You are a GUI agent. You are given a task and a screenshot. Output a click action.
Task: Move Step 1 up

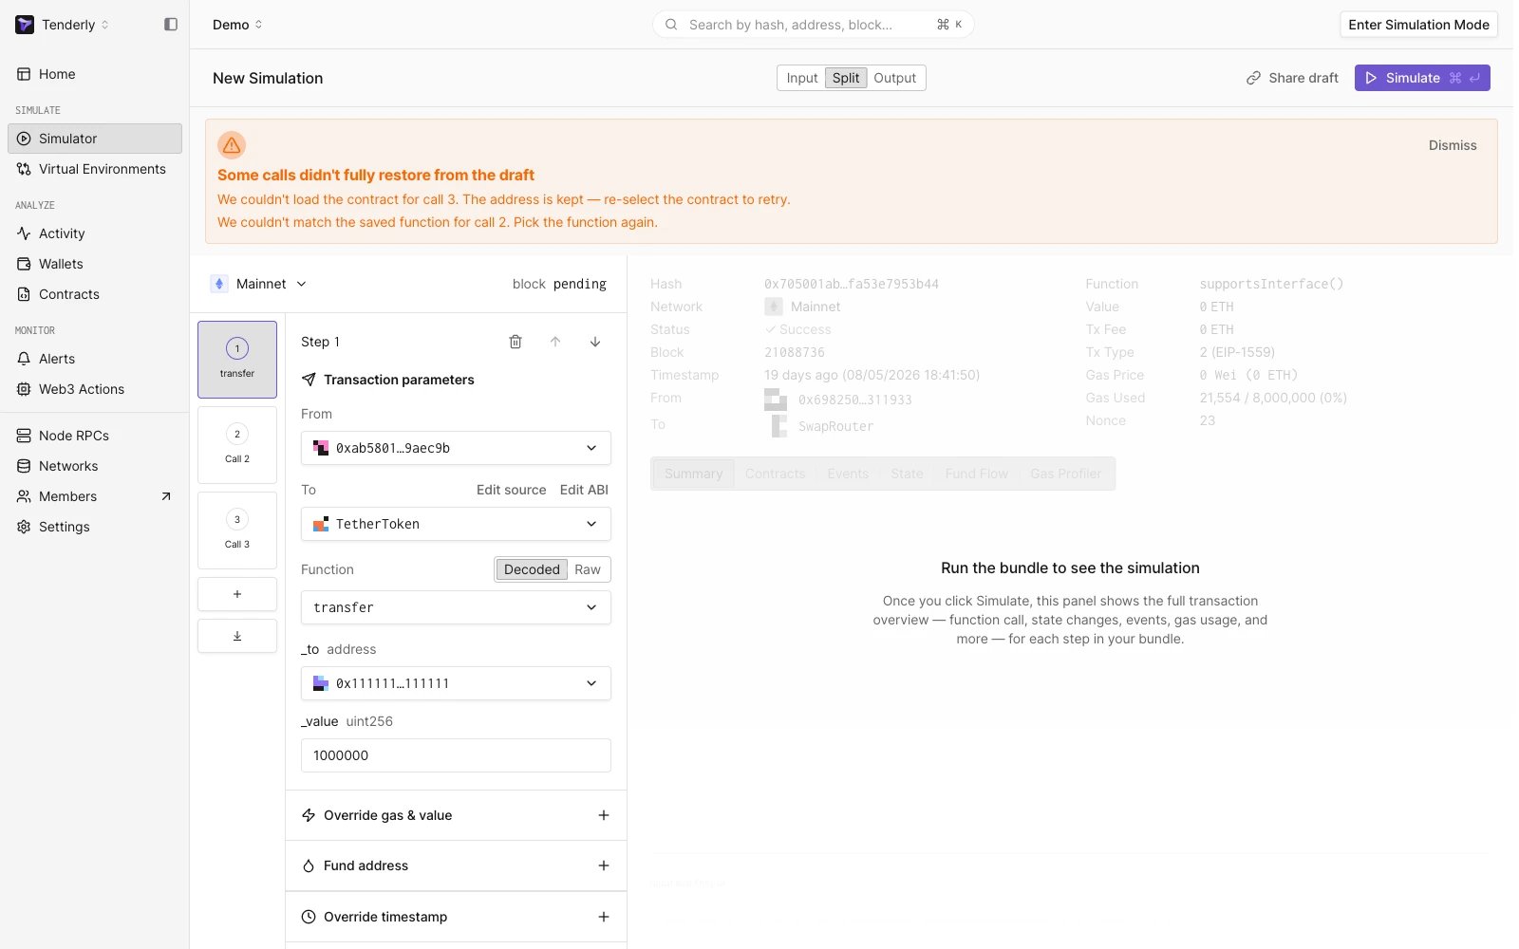[555, 342]
